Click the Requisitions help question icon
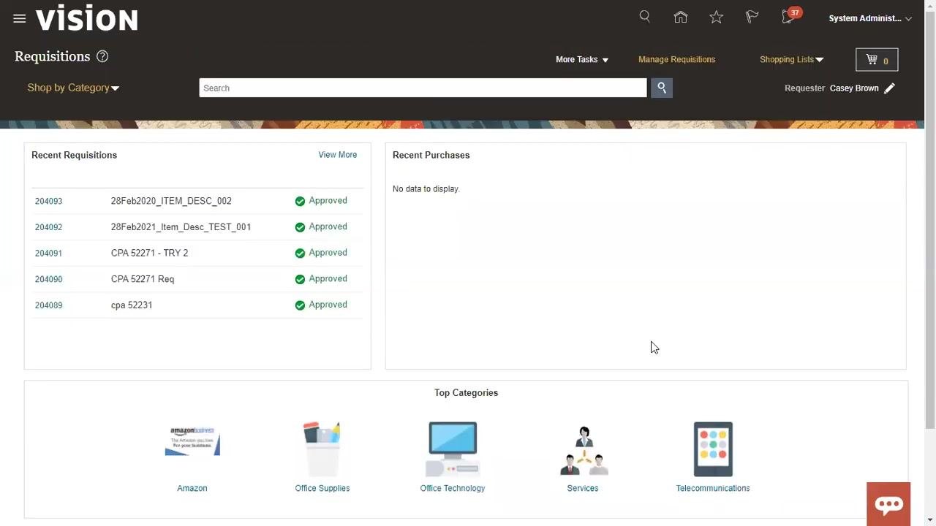 pyautogui.click(x=102, y=56)
